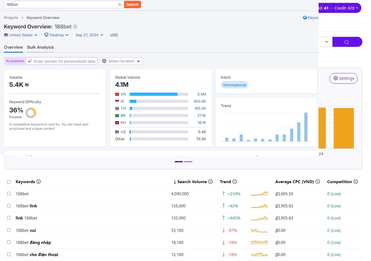Click the AI-powered label
Viewport: 371px width, 261px height.
click(15, 61)
